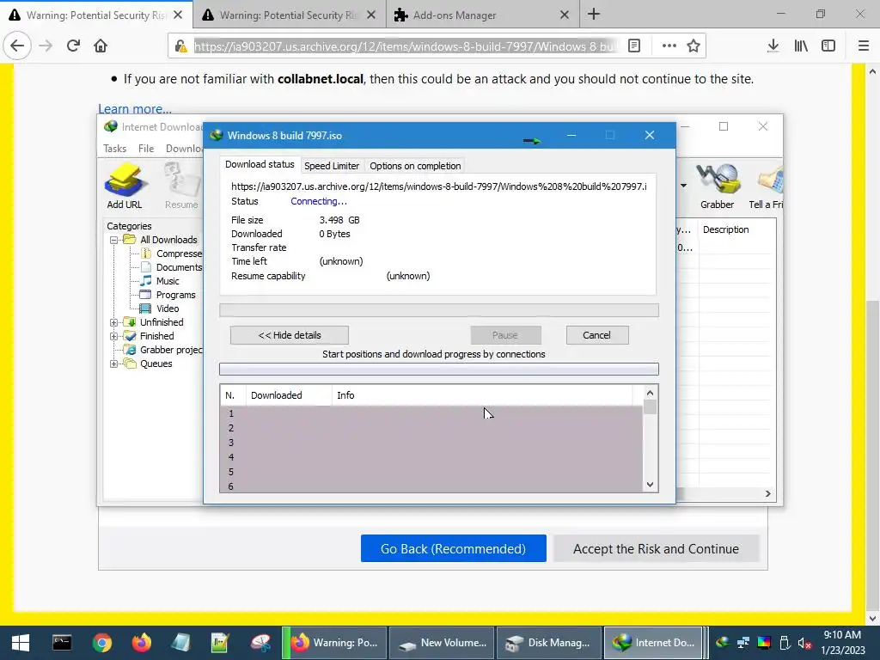
Task: Select the Compressed category
Action: pyautogui.click(x=179, y=254)
